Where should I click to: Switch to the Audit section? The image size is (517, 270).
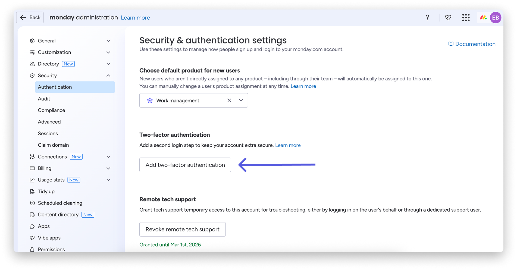[x=44, y=99]
